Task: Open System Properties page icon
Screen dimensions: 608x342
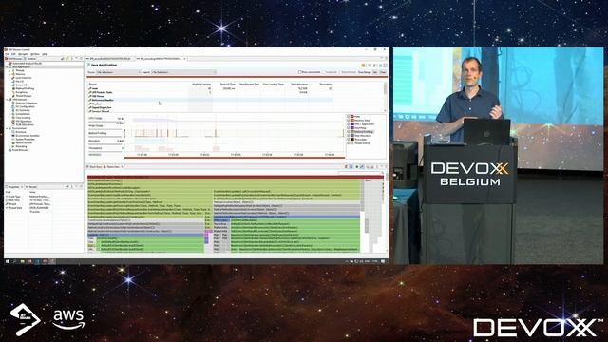Action: 13,140
